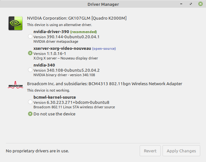Screen dimensions: 206x162
Task: Click the 'nvidia-driver-390' driver name
Action: (x=51, y=32)
